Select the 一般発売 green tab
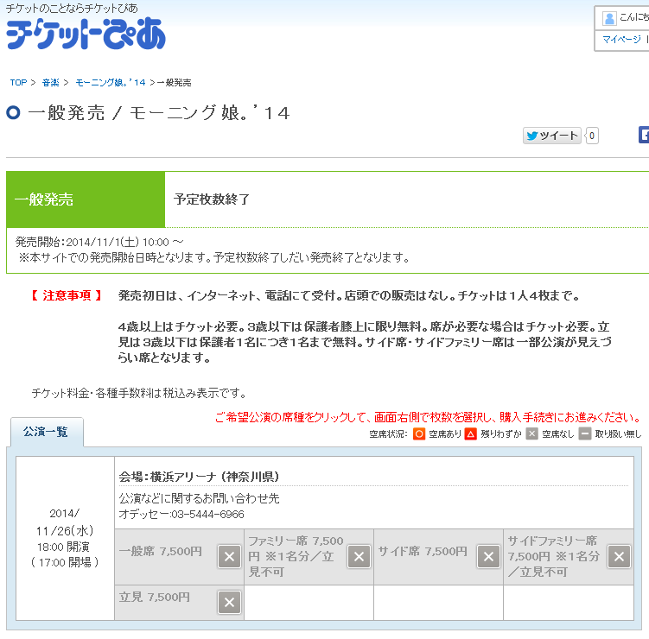649x639 pixels. click(x=86, y=199)
